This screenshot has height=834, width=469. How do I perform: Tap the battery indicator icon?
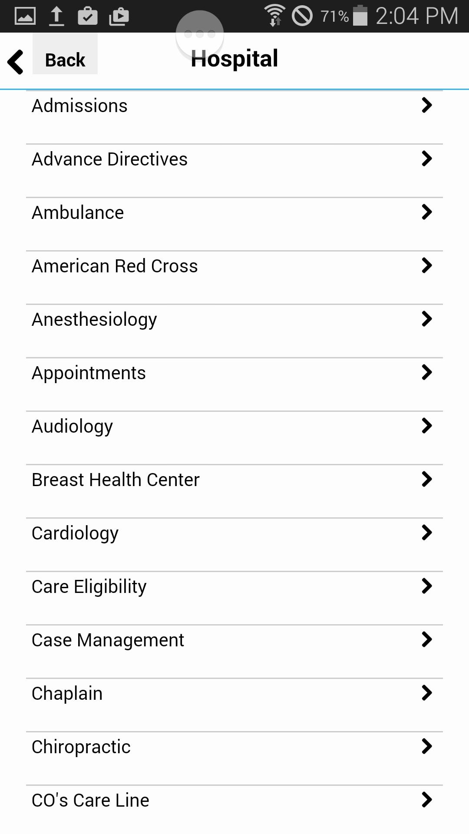[x=360, y=16]
